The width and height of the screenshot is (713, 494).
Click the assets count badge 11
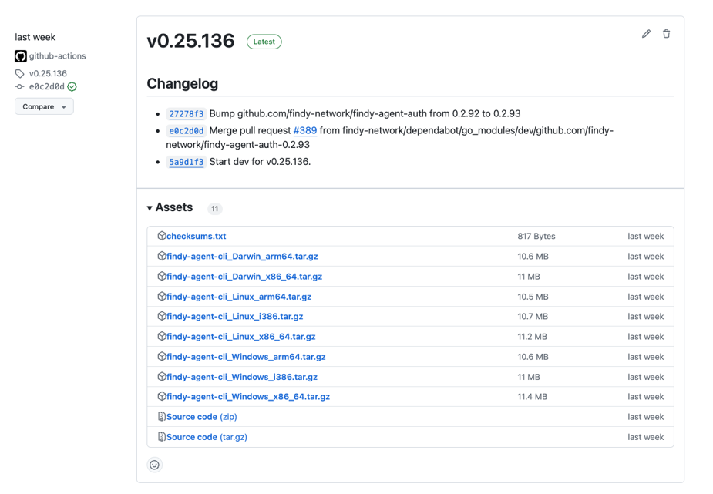(214, 209)
